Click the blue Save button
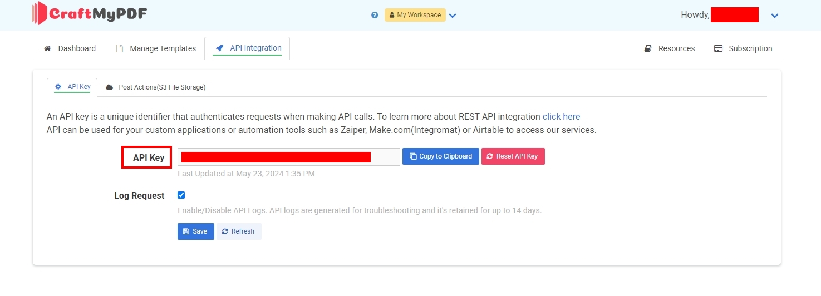The height and width of the screenshot is (296, 821). (x=195, y=231)
